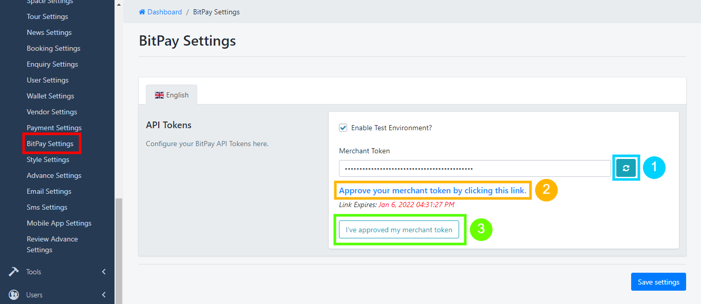
Task: Click the UK flag icon on the English tab
Action: tap(159, 95)
